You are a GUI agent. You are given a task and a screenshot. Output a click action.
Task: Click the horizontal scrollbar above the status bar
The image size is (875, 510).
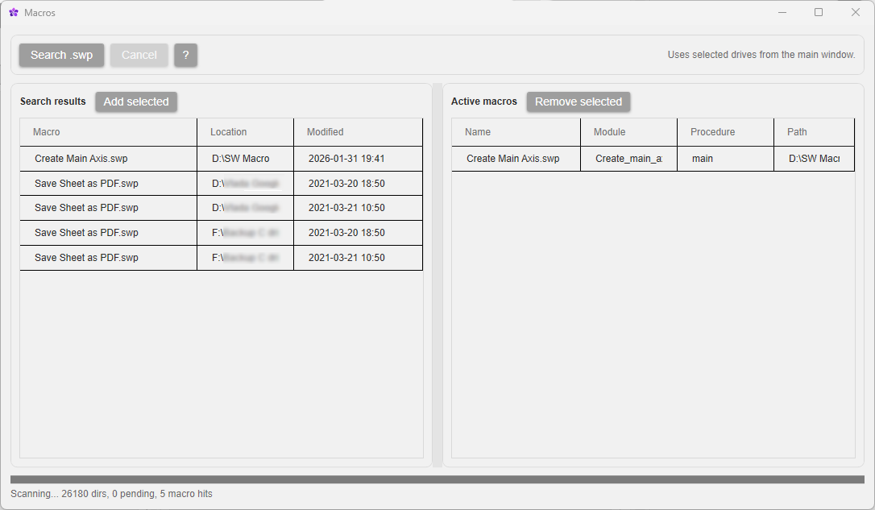point(437,478)
